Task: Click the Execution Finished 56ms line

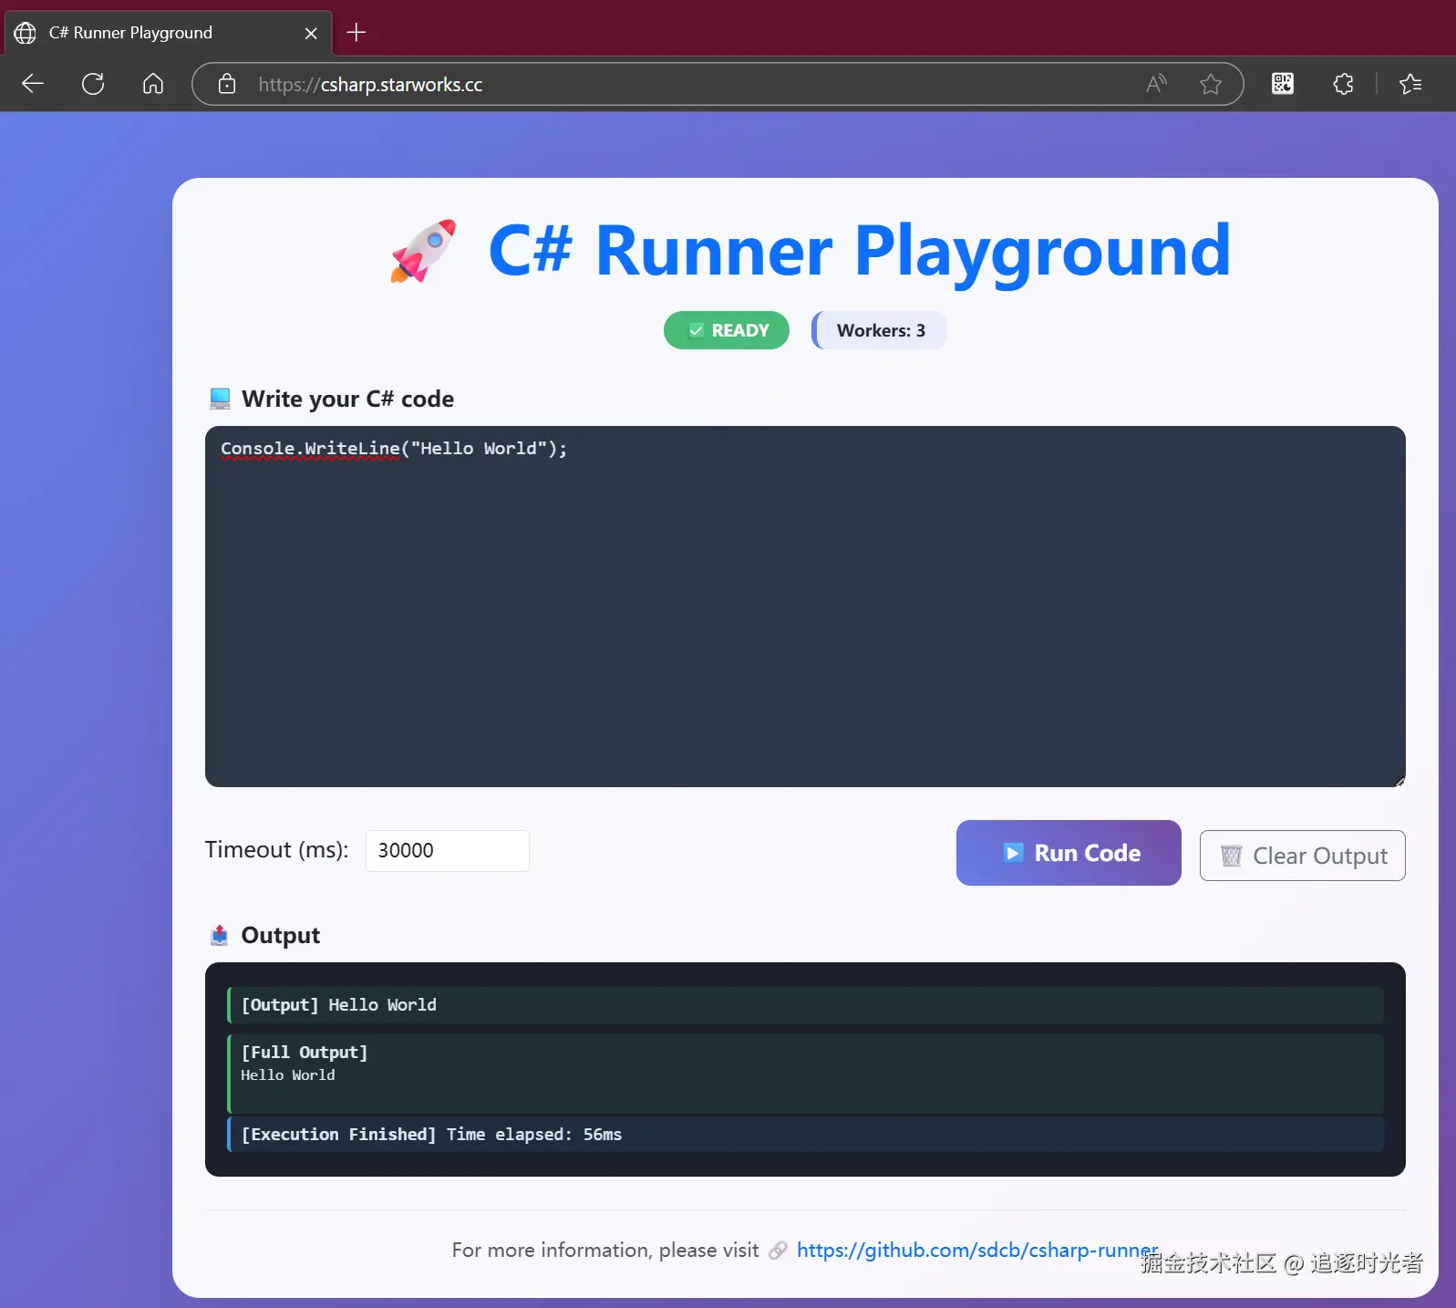Action: point(805,1135)
